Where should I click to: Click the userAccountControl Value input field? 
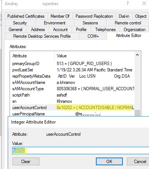point(81,151)
